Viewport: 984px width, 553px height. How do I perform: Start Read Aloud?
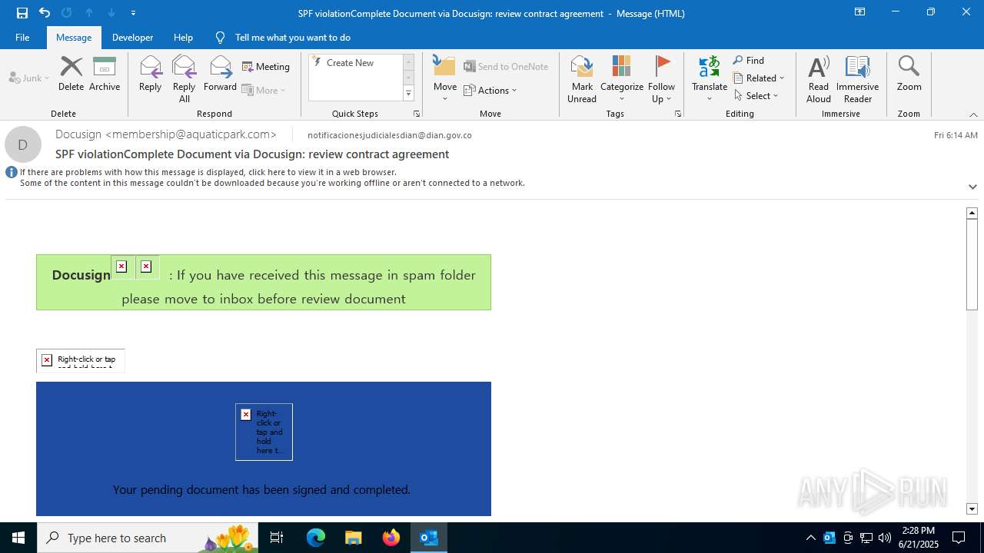click(819, 79)
